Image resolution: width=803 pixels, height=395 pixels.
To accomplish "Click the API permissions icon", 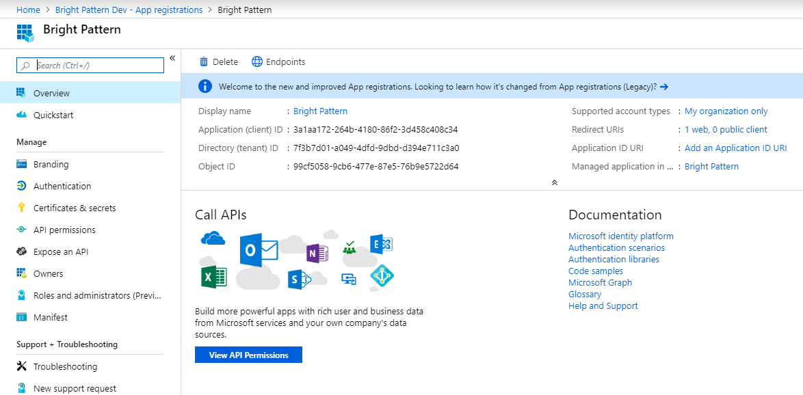I will tap(21, 230).
